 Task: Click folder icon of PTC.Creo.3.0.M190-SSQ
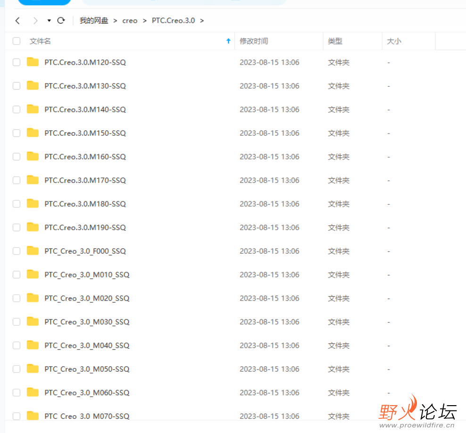[x=33, y=227]
